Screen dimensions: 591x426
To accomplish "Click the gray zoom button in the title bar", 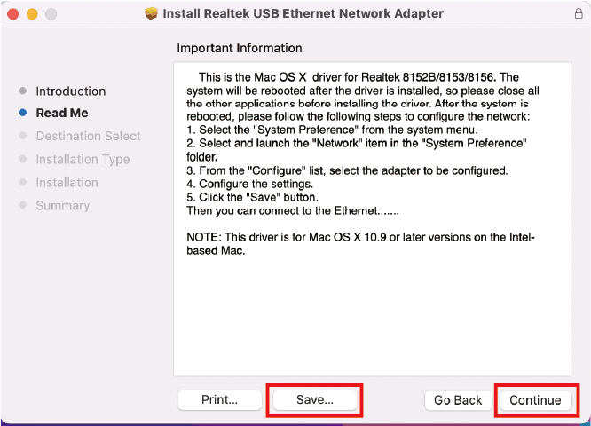I will pyautogui.click(x=51, y=14).
